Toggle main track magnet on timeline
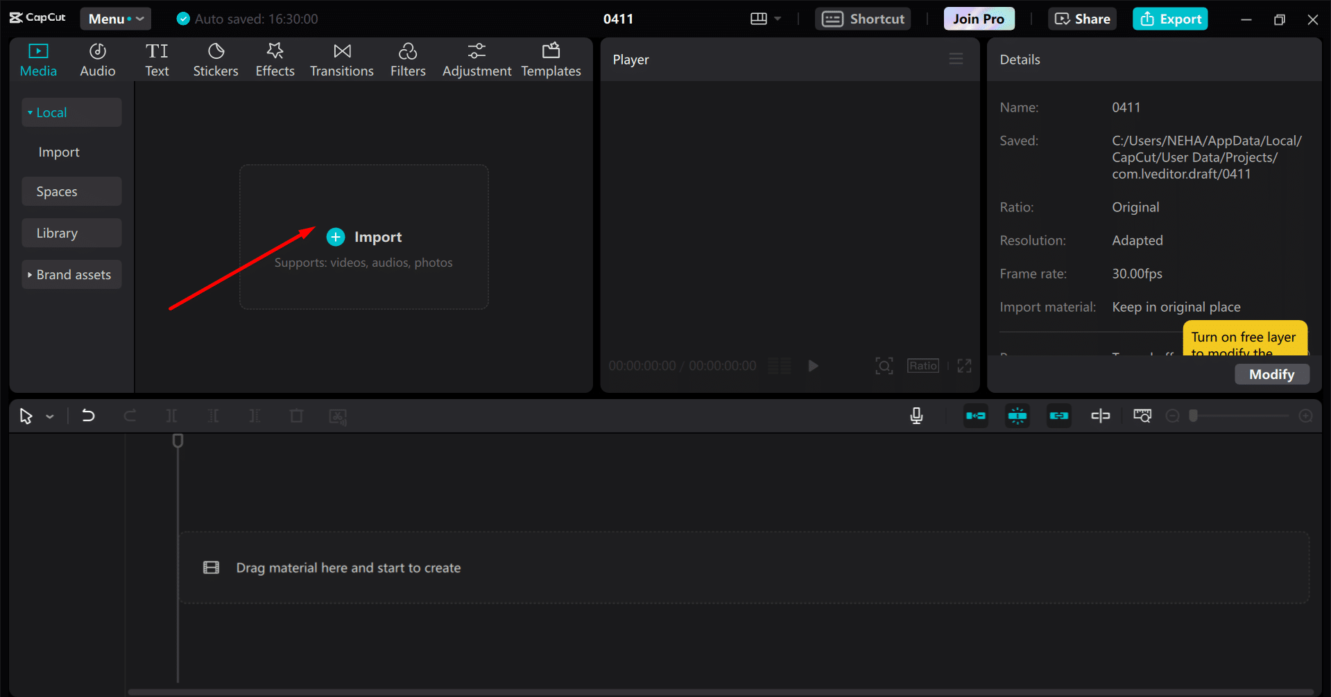The height and width of the screenshot is (697, 1331). click(x=976, y=416)
